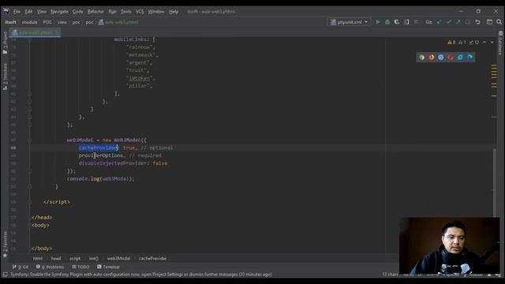Go to previous highlighted error arrow
The width and height of the screenshot is (505, 284).
click(484, 42)
